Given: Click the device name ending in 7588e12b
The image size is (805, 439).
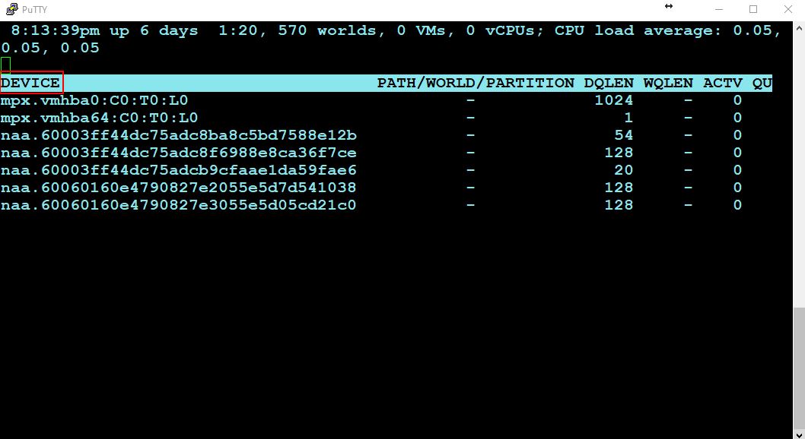Looking at the screenshot, I should (178, 135).
